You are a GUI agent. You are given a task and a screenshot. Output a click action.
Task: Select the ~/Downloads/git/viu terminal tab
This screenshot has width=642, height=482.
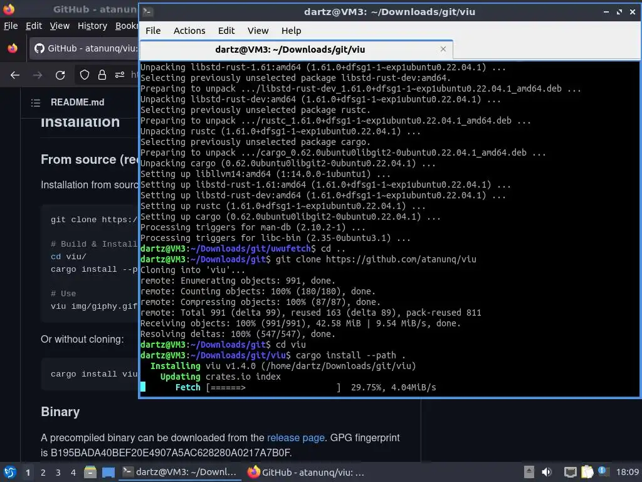click(297, 50)
